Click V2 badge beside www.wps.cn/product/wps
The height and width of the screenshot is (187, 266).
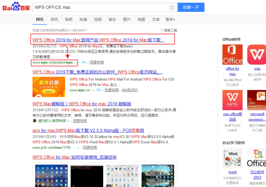(x=84, y=62)
